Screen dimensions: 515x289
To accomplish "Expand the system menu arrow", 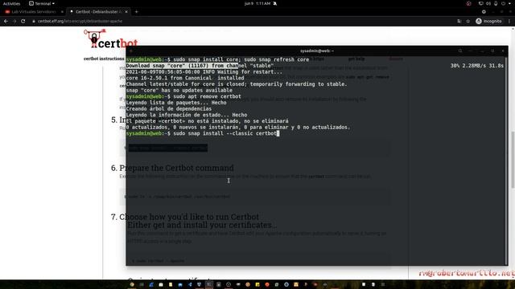I will pyautogui.click(x=509, y=3).
